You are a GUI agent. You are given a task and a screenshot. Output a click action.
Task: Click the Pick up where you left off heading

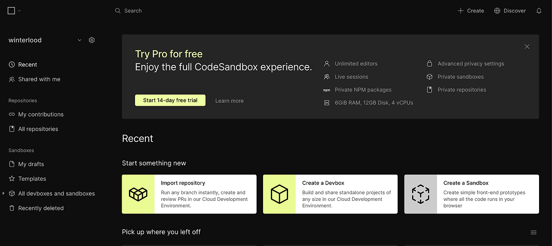tap(161, 232)
